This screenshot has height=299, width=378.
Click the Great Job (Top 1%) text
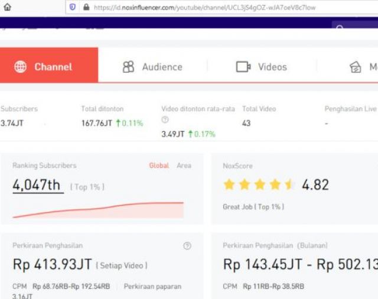253,207
